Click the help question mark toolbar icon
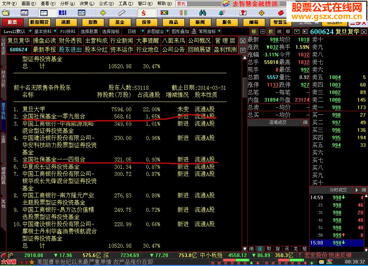Screen dimensions: 368x266 pos(243,13)
